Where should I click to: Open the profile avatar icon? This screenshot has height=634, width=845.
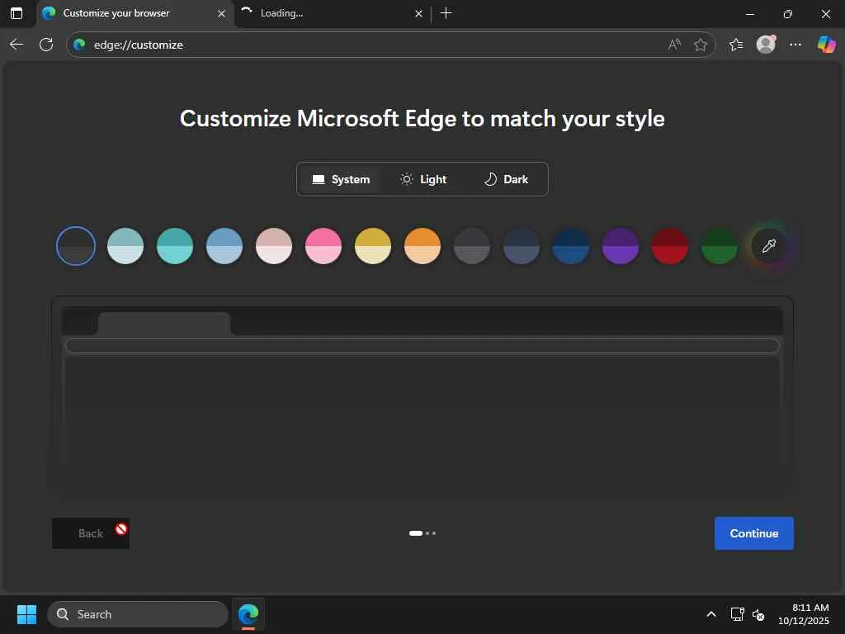point(766,45)
